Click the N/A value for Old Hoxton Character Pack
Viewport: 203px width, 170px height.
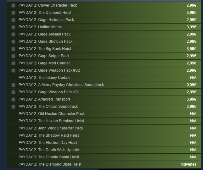[x=193, y=114]
